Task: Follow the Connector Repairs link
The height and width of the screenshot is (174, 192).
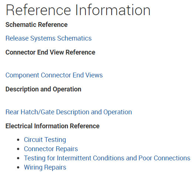Action: [51, 149]
